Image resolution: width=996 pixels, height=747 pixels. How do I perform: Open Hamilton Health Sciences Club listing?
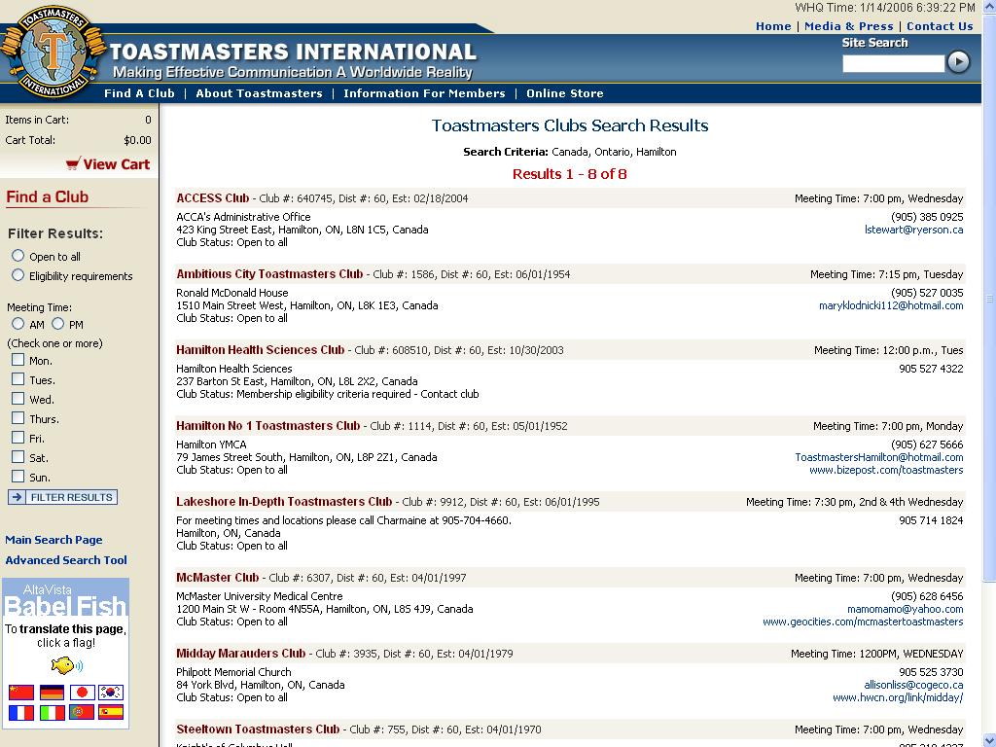pos(261,350)
